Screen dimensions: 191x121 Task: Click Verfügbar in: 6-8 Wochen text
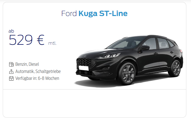coord(37,78)
